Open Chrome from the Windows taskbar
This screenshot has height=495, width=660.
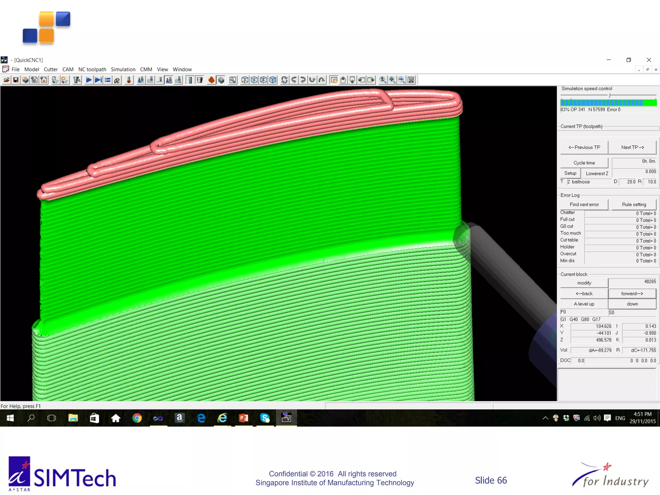137,418
